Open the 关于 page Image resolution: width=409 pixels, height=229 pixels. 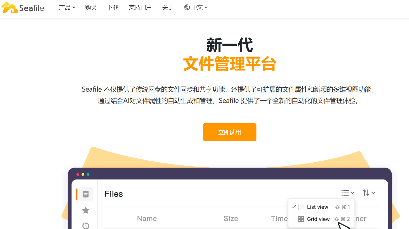168,8
